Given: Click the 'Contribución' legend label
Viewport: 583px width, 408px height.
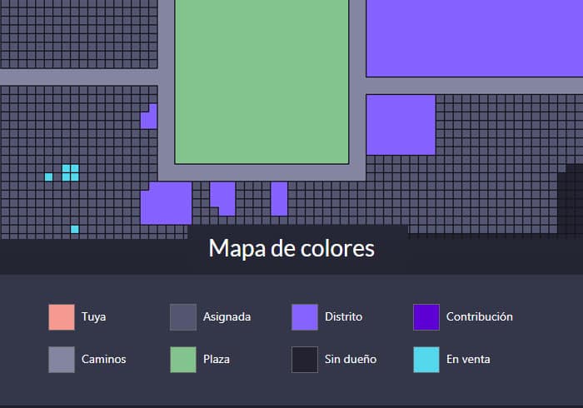Looking at the screenshot, I should (479, 316).
